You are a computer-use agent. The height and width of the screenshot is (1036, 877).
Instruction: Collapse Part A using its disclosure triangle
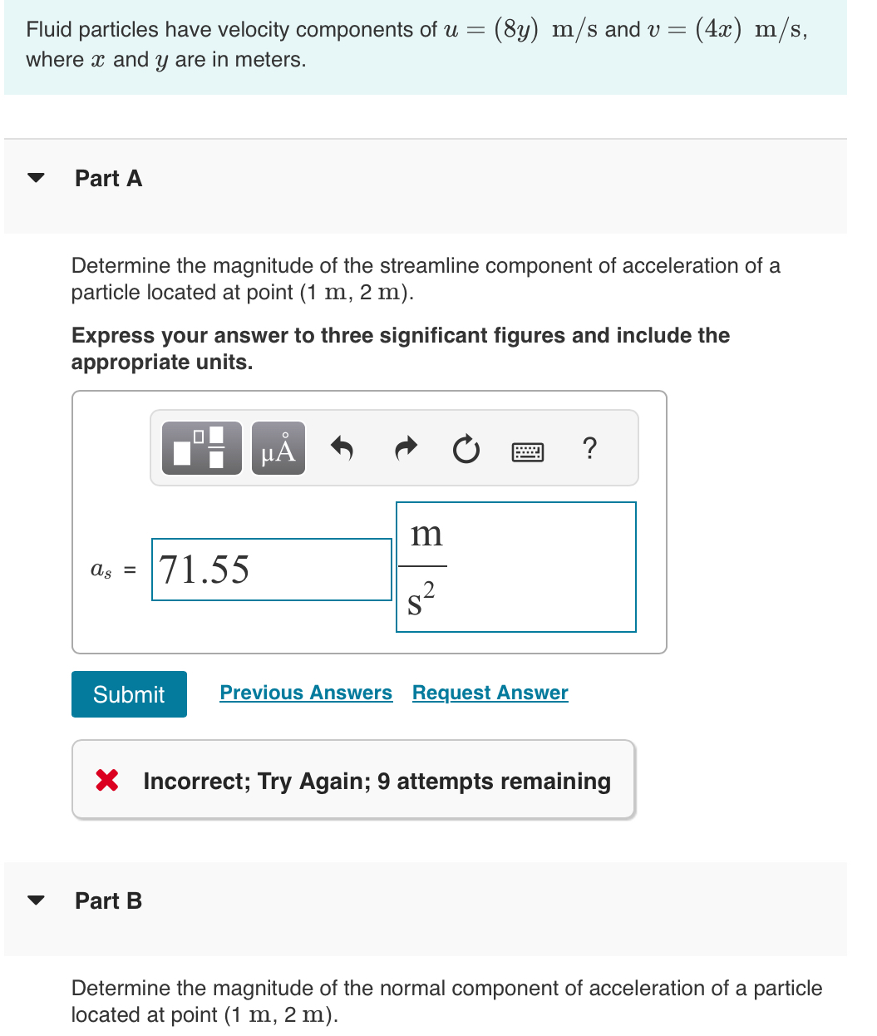(35, 176)
